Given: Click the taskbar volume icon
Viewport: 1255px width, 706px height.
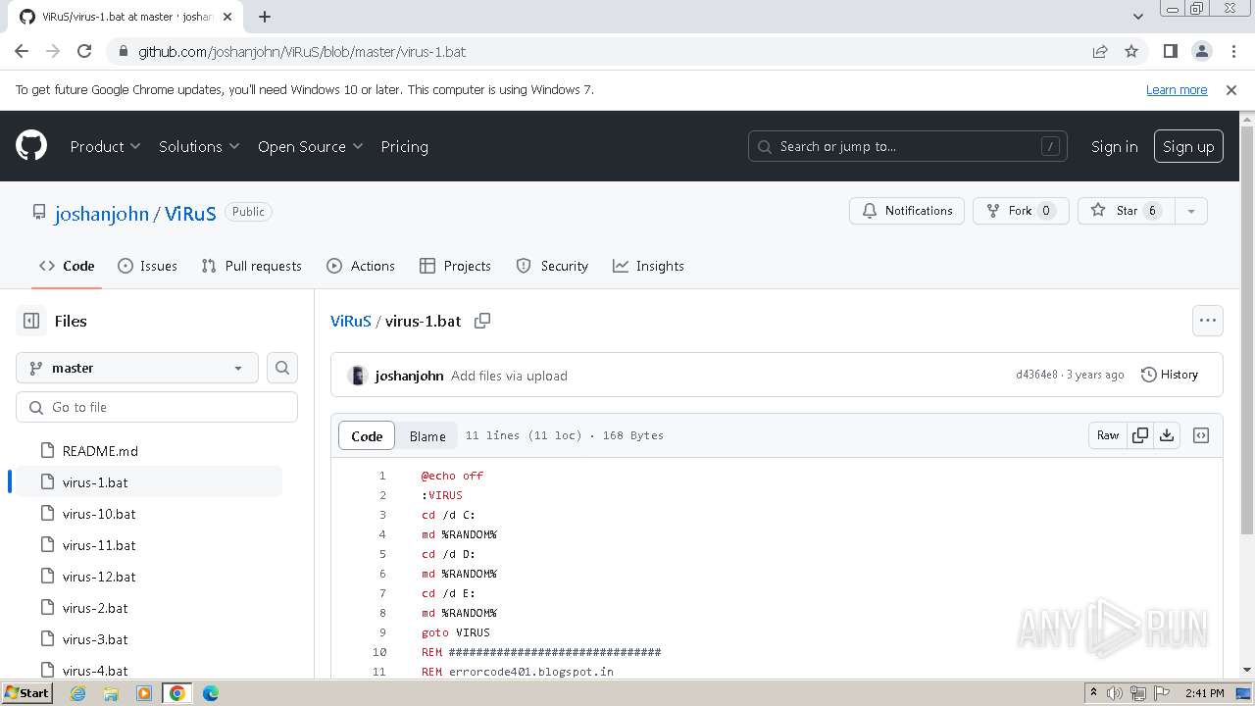Looking at the screenshot, I should (x=1115, y=693).
